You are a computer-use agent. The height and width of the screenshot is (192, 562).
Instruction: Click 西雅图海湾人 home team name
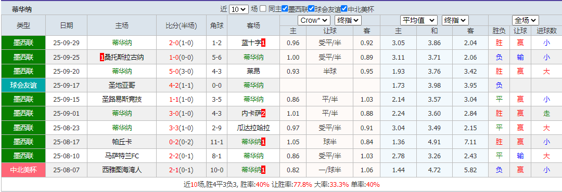tap(122, 170)
